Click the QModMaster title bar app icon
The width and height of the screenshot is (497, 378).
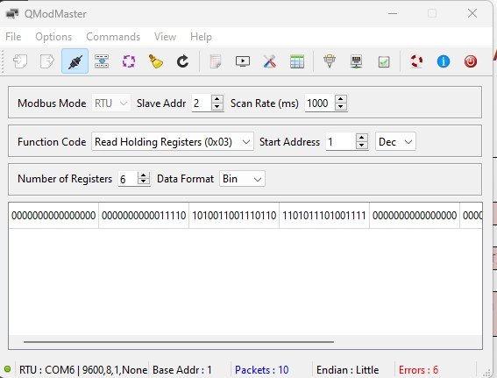12,14
